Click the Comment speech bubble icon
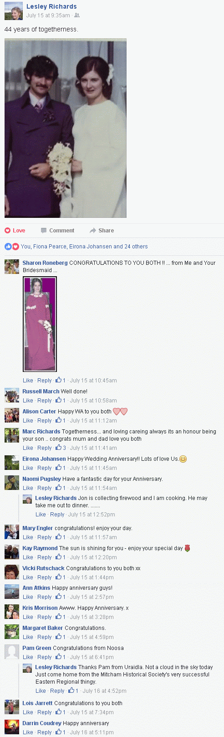This screenshot has height=737, width=224. click(44, 230)
